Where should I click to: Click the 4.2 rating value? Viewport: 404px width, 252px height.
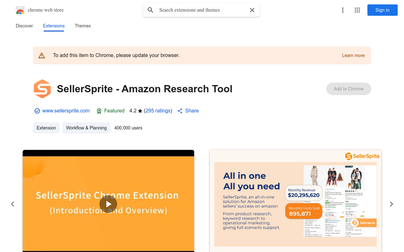133,111
